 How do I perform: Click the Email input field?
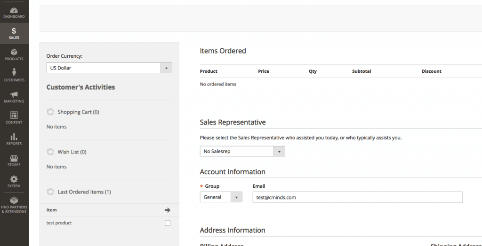point(357,197)
